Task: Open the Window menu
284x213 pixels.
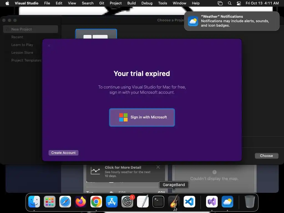Action: [179, 3]
